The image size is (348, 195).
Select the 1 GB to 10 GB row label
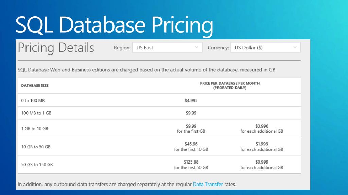click(35, 129)
